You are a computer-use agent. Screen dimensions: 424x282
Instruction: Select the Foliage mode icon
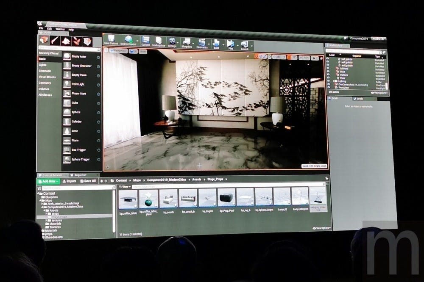[77, 41]
